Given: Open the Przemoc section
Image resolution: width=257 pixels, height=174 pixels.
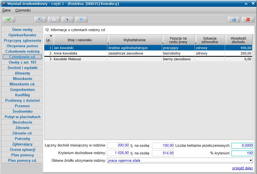Looking at the screenshot, I should [22, 106].
